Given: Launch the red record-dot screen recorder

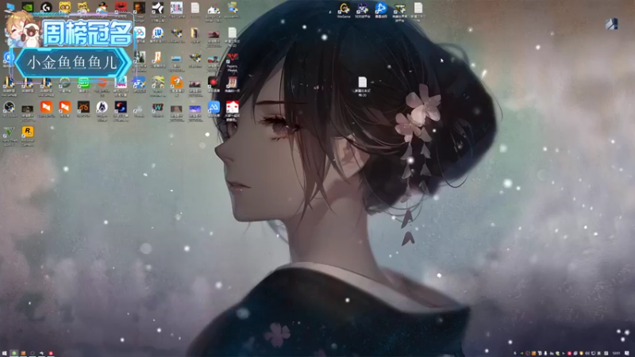Looking at the screenshot, I should [x=214, y=83].
